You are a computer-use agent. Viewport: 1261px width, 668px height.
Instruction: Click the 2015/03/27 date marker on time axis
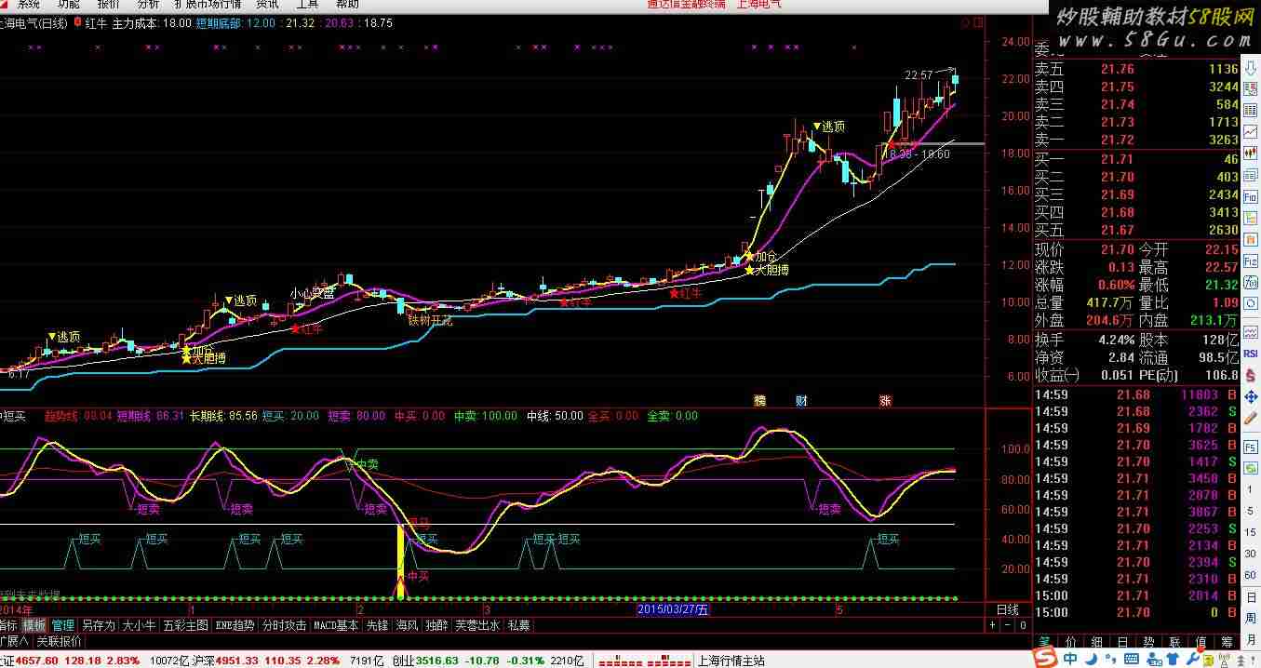[673, 609]
